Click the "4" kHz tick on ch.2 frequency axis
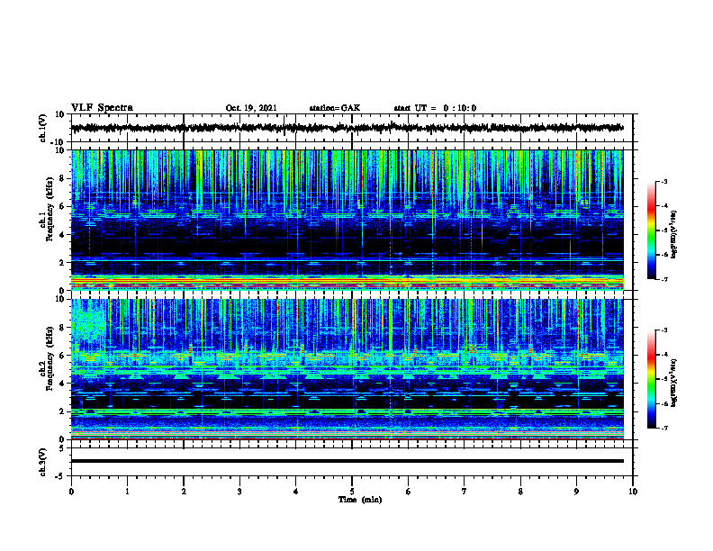The image size is (713, 551). pos(63,384)
